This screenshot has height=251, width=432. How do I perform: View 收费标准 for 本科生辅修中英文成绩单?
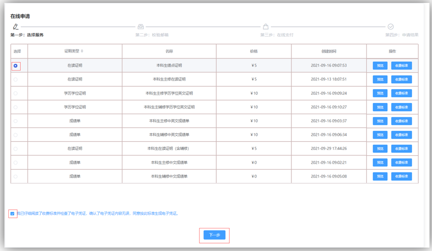tap(401, 135)
